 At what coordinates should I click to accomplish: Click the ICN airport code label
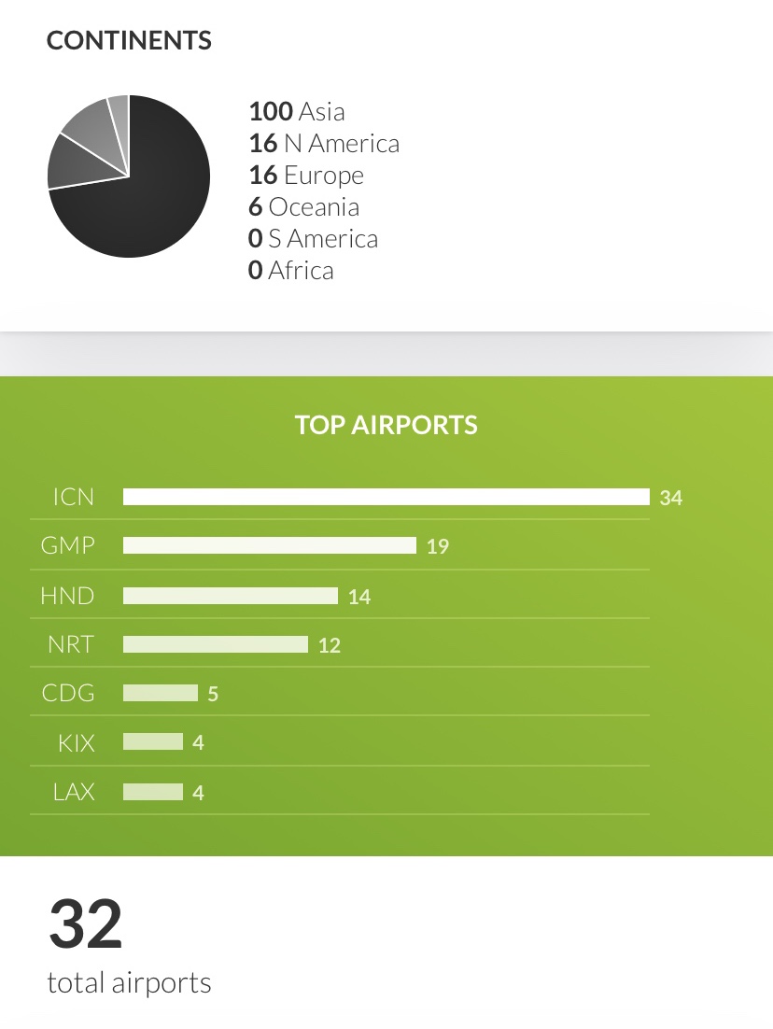(74, 497)
